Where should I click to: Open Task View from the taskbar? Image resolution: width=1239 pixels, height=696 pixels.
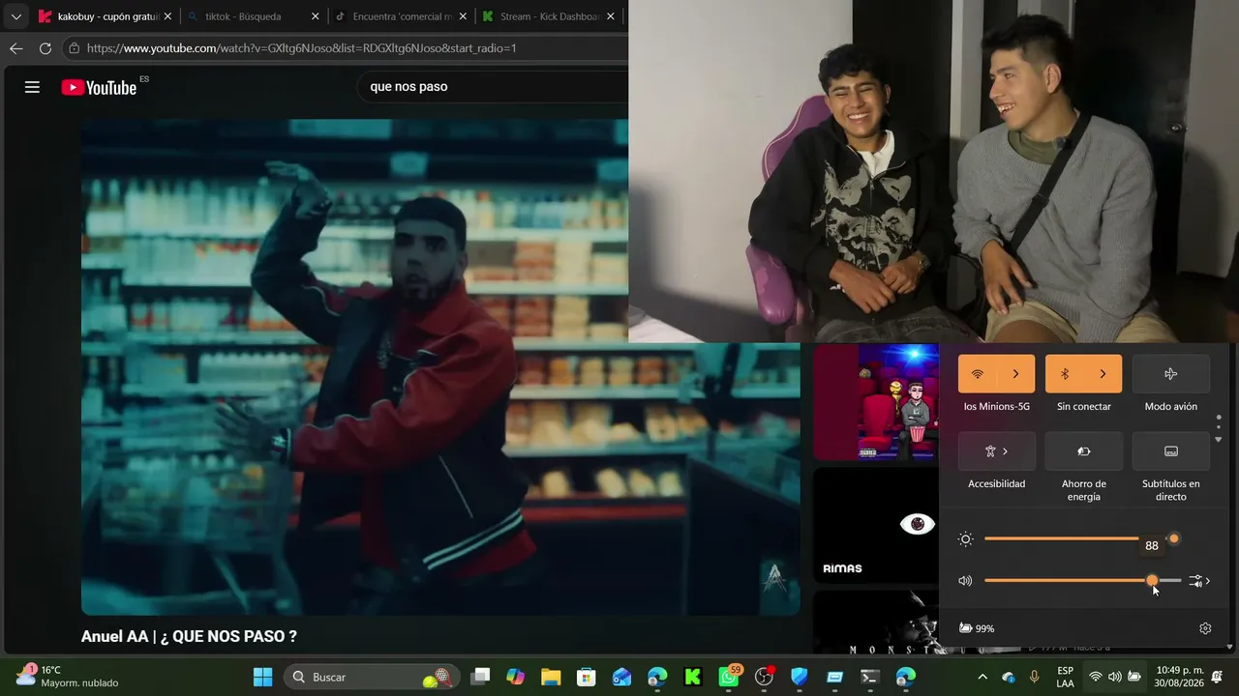tap(481, 677)
